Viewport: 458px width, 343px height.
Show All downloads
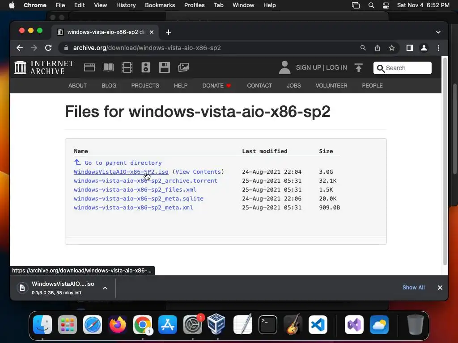pos(414,288)
